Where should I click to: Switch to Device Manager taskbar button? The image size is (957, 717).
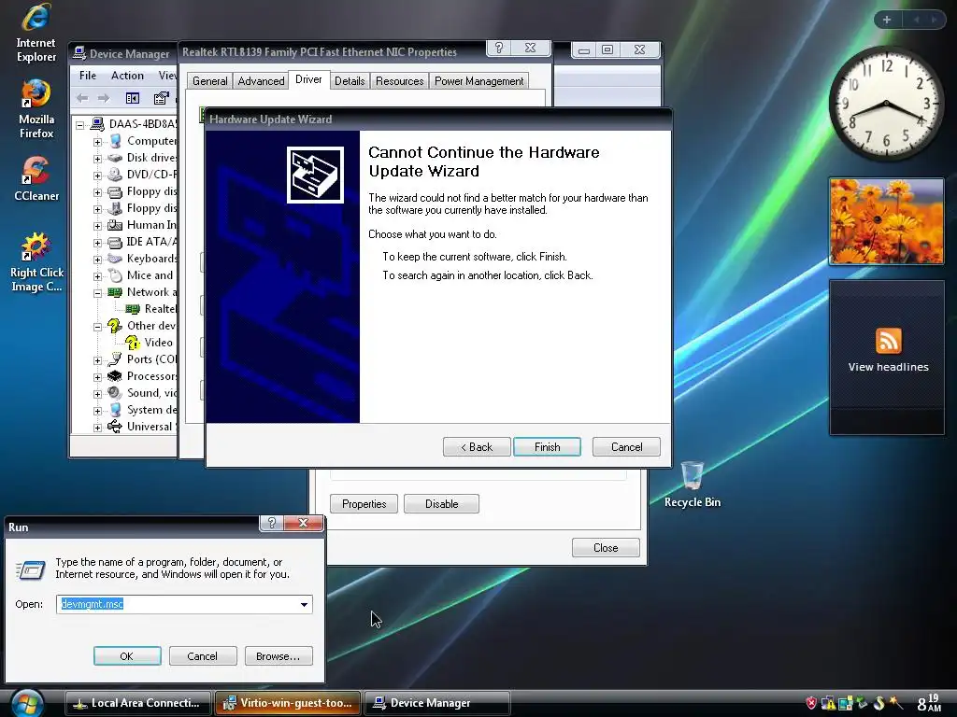[437, 703]
